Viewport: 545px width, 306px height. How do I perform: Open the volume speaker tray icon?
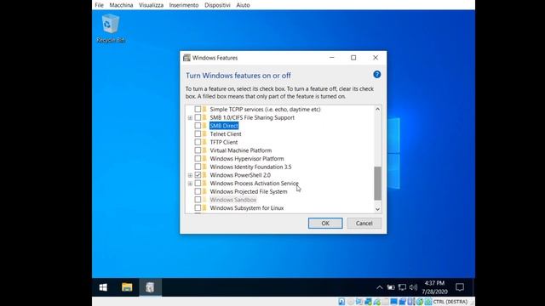pos(413,287)
